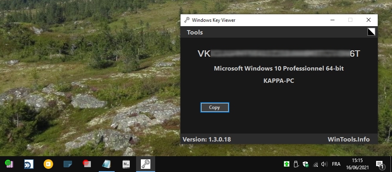Click the Version: 1.3.0.18 label
Screen dimensions: 392x172
click(207, 139)
